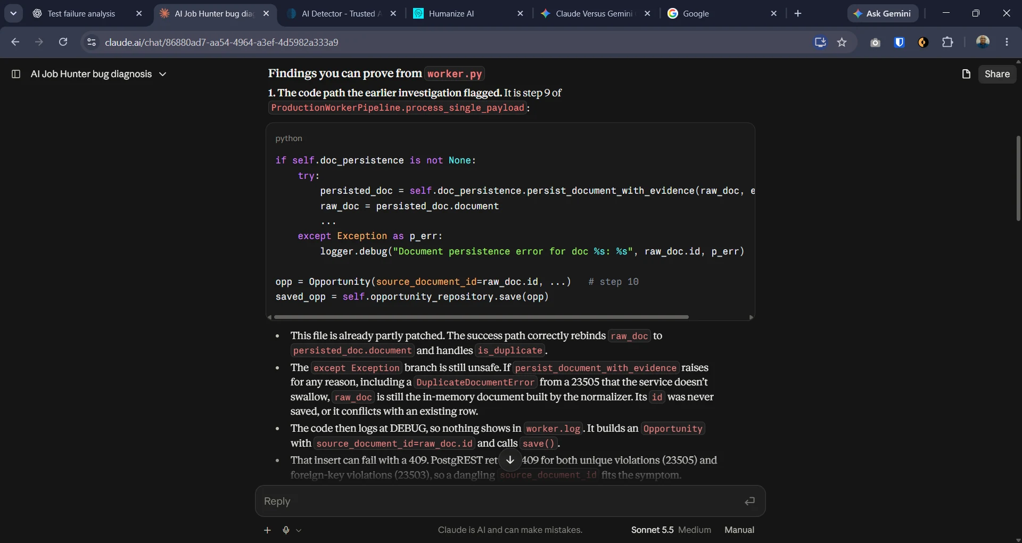Click the install app icon in address bar
This screenshot has height=543, width=1022.
tap(820, 42)
